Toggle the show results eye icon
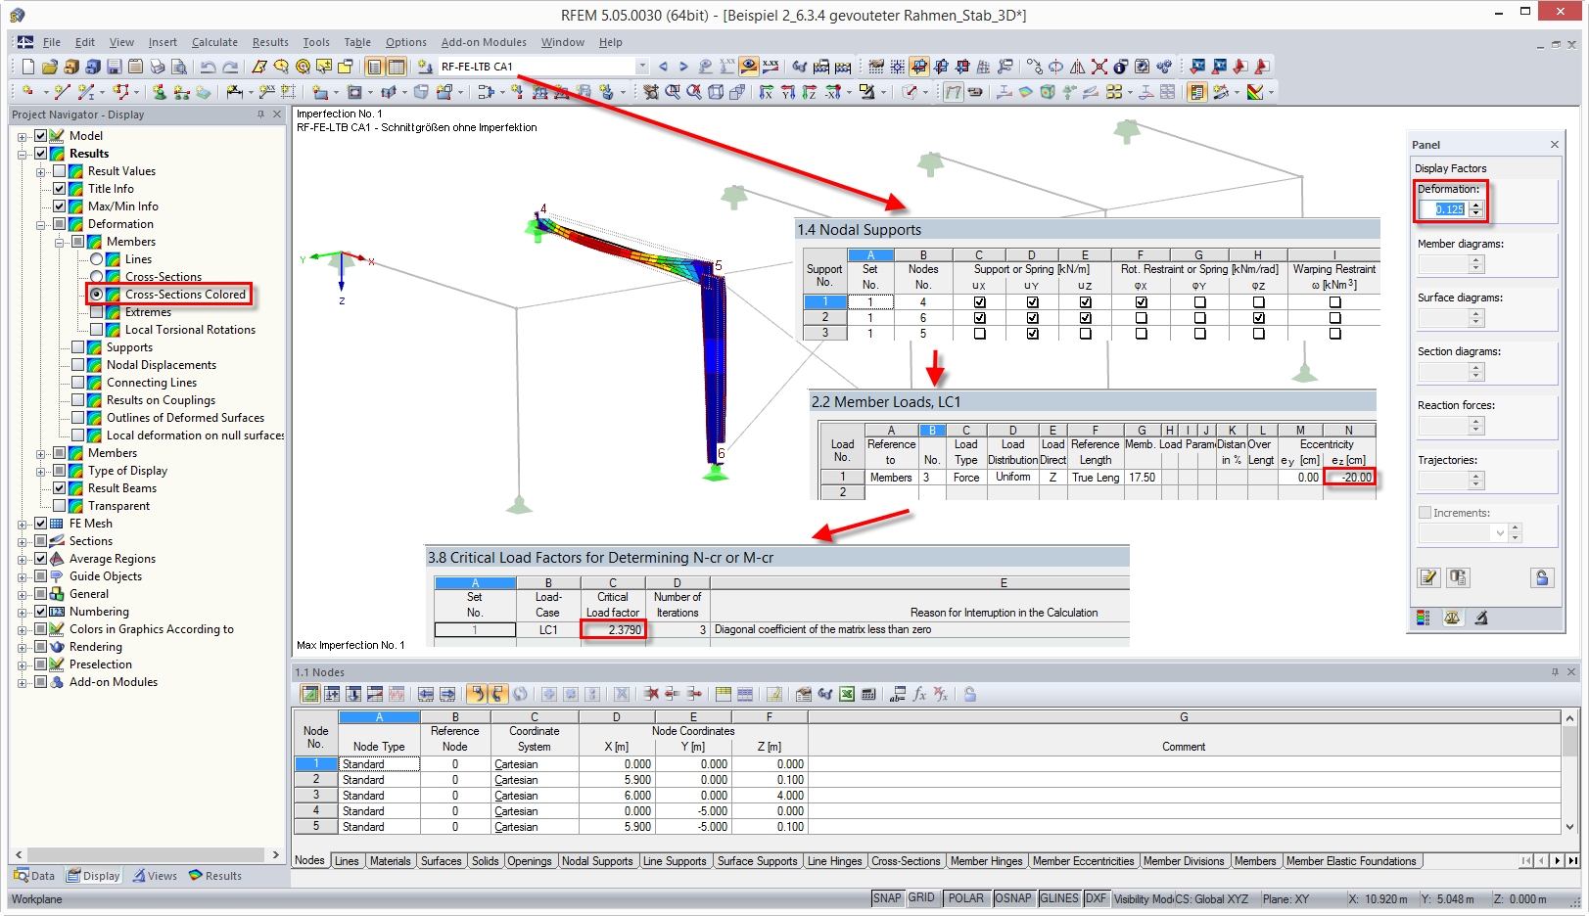1589x916 pixels. (x=749, y=67)
